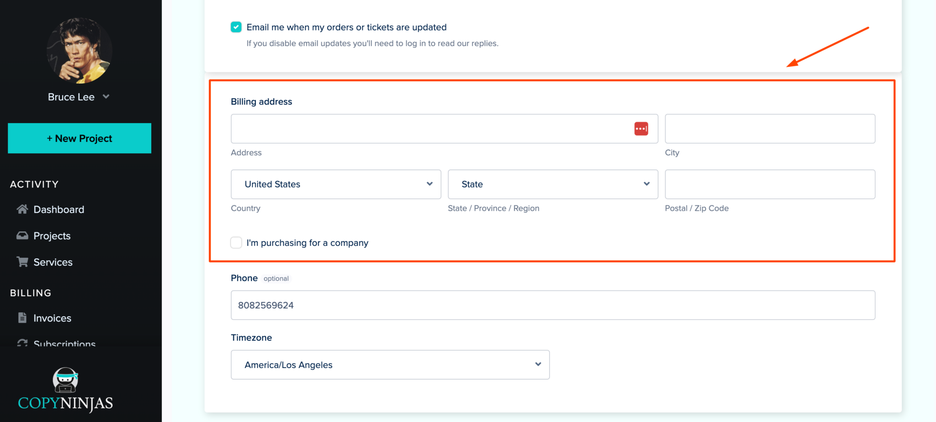
Task: Click the Projects inbox icon
Action: pyautogui.click(x=22, y=235)
